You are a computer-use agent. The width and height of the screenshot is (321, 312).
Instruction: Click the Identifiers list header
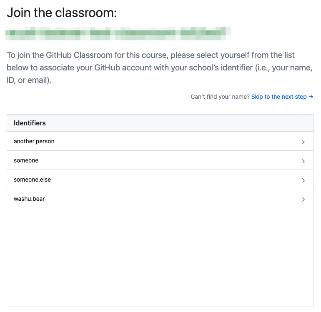(x=30, y=123)
